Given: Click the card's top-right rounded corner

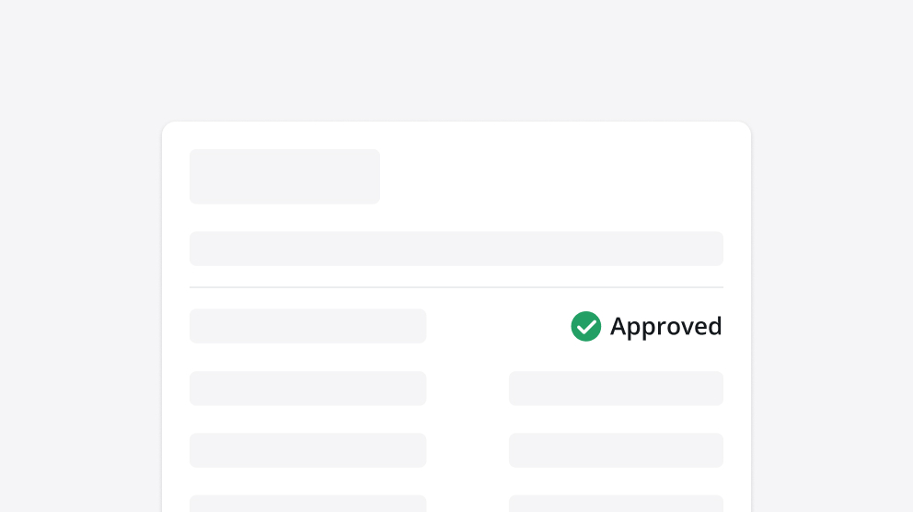Looking at the screenshot, I should [745, 127].
